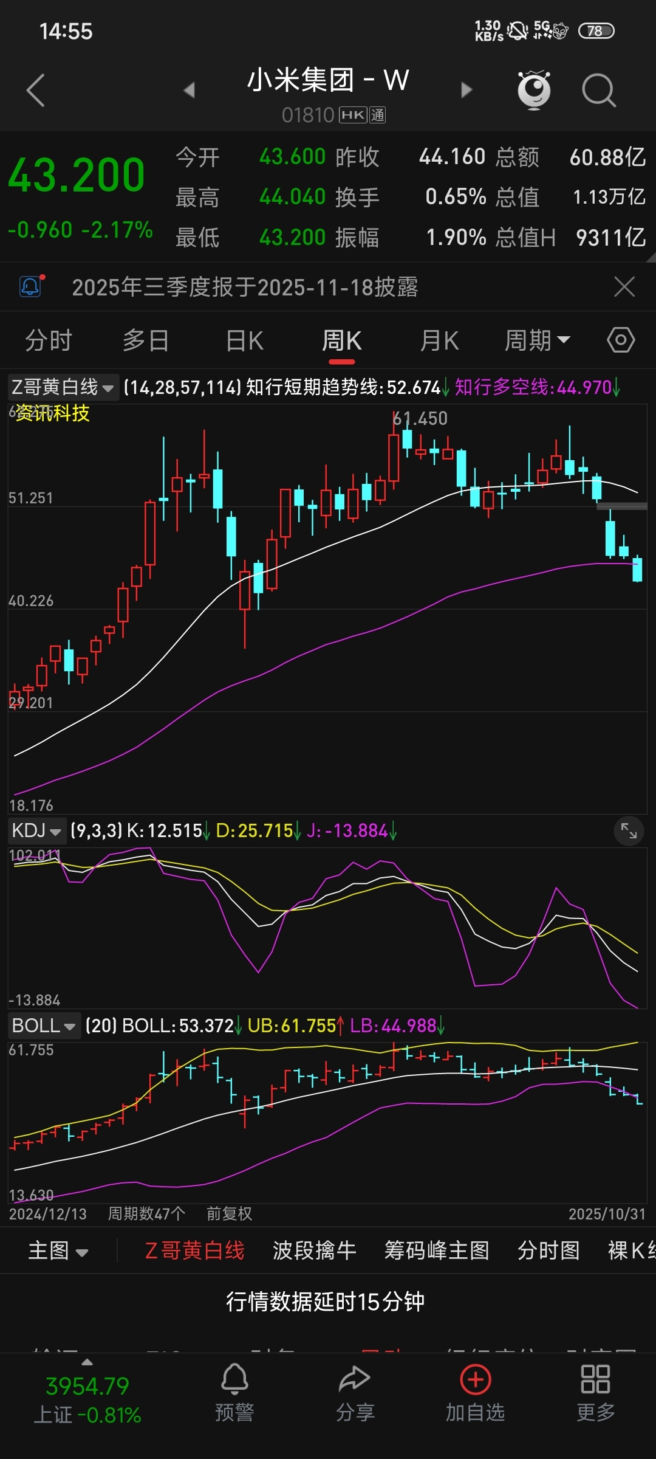Go to previous stock with left triangle
The width and height of the screenshot is (656, 1459).
pyautogui.click(x=190, y=90)
